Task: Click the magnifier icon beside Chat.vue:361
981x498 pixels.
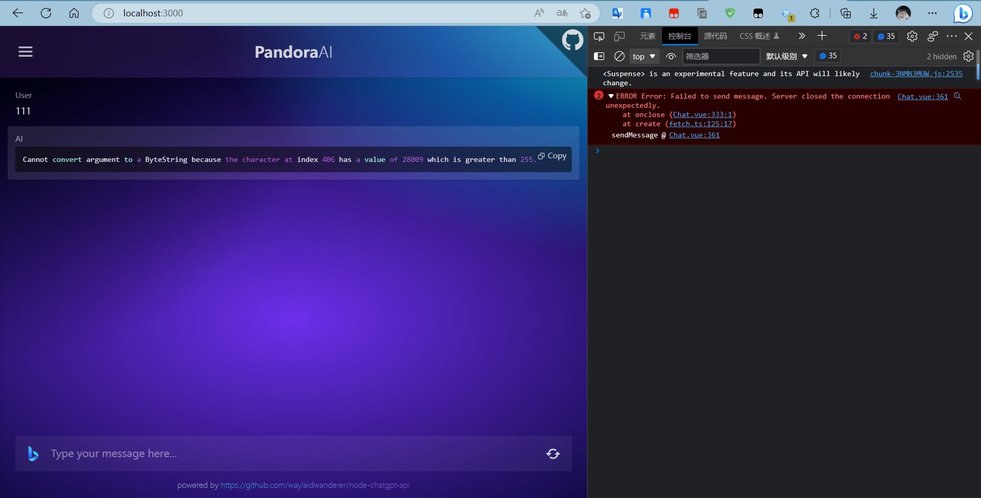Action: pos(957,96)
